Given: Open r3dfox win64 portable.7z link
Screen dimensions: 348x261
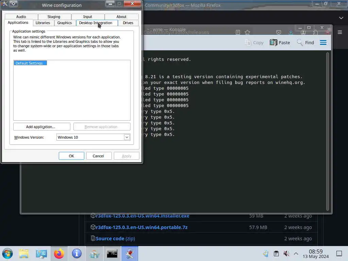Looking at the screenshot, I should pos(142,227).
